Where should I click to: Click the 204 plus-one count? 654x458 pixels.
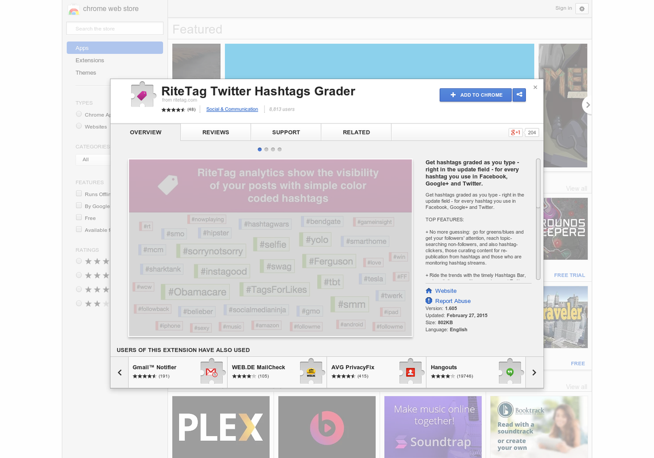pyautogui.click(x=532, y=132)
